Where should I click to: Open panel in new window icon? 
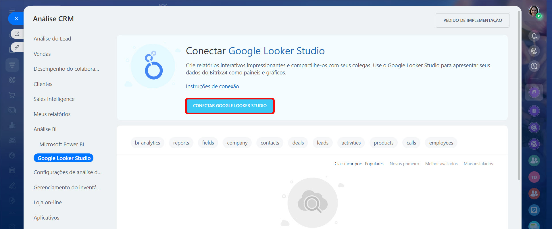click(x=17, y=34)
